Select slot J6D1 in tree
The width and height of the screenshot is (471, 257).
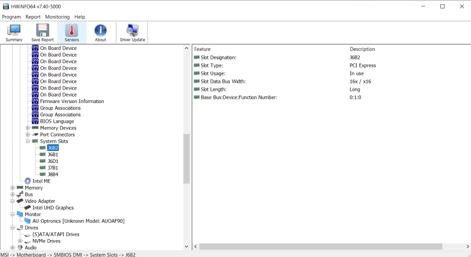[53, 161]
